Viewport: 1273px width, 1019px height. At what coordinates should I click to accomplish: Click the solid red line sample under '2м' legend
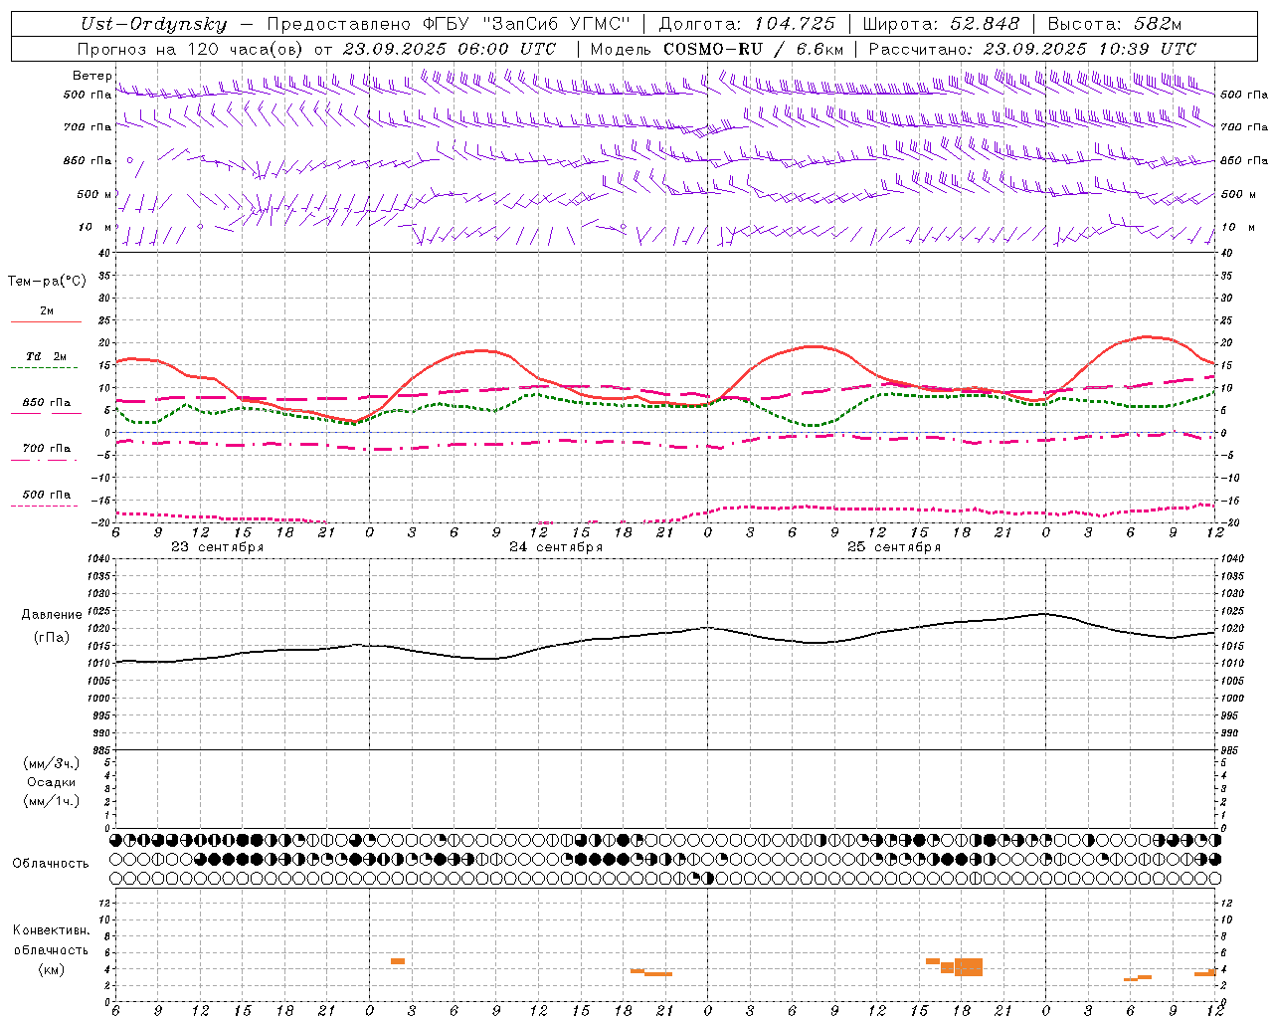[46, 322]
